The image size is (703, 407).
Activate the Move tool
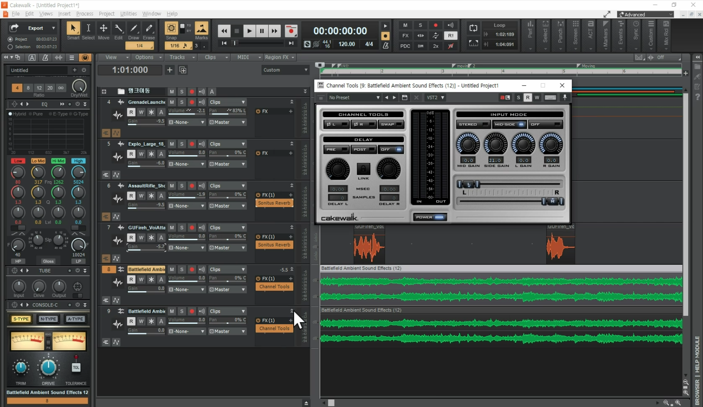[103, 29]
